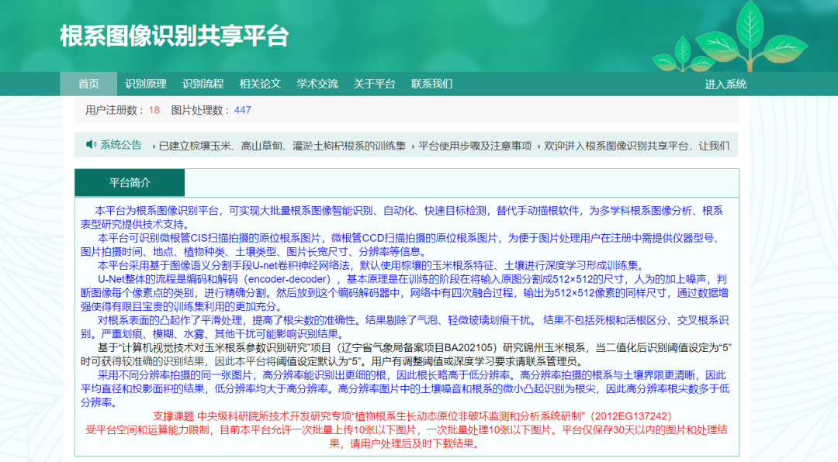This screenshot has width=838, height=462.
Task: Open the 关于平台 page
Action: pyautogui.click(x=375, y=84)
